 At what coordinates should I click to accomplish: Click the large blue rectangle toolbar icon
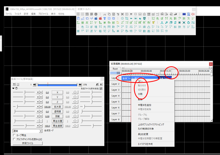184,14
